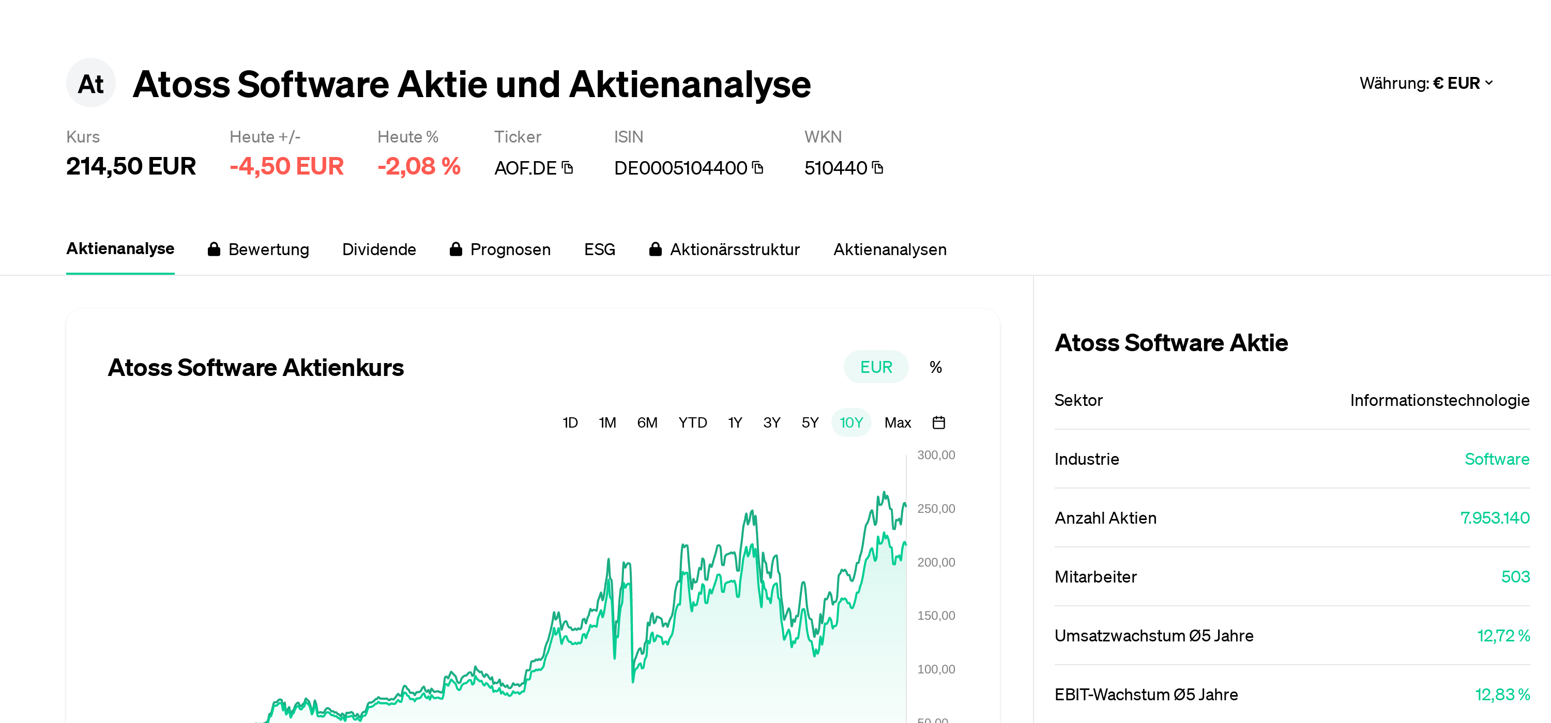Open the Software industry link
The image size is (1551, 723).
1497,459
